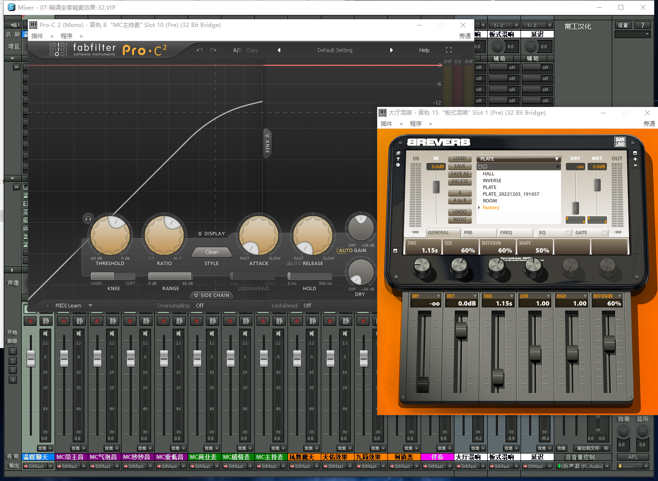Image resolution: width=658 pixels, height=481 pixels.
Task: Open the PLATE preset dropdown in BREVERB
Action: [x=519, y=159]
